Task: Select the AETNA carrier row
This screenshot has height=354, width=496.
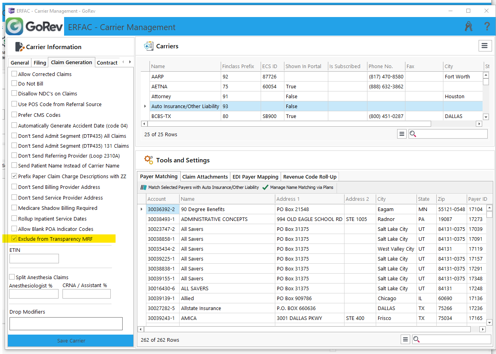Action: point(312,86)
